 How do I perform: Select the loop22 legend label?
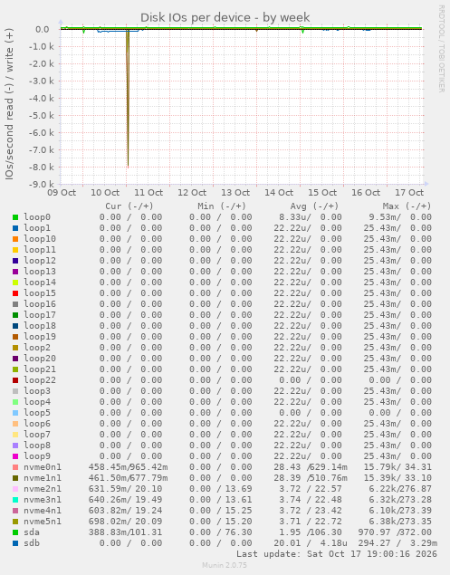(x=40, y=380)
